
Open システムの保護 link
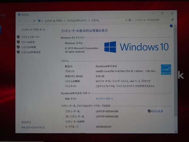tap(28, 47)
